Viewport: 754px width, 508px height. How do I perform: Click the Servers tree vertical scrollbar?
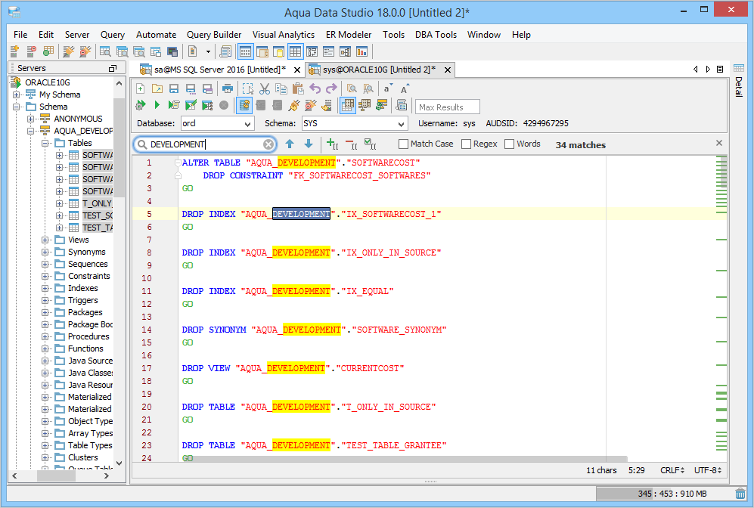pos(119,148)
